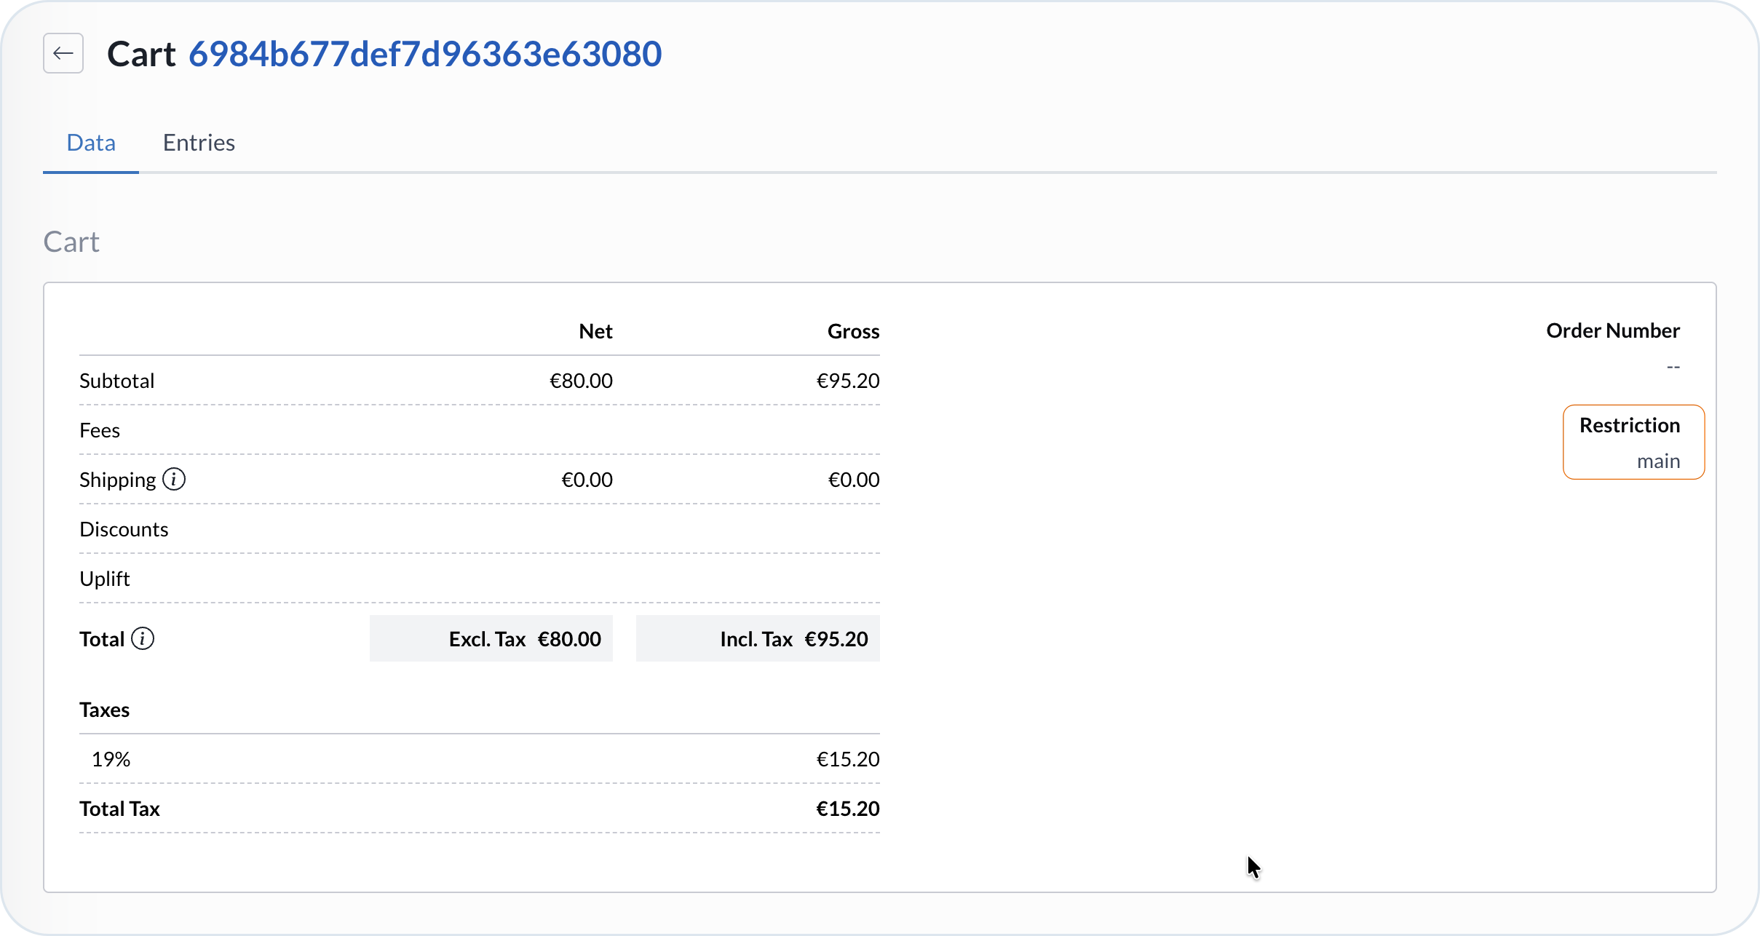Open cart ID 6984b677def7d96363e63080 link
This screenshot has height=936, width=1760.
(425, 54)
